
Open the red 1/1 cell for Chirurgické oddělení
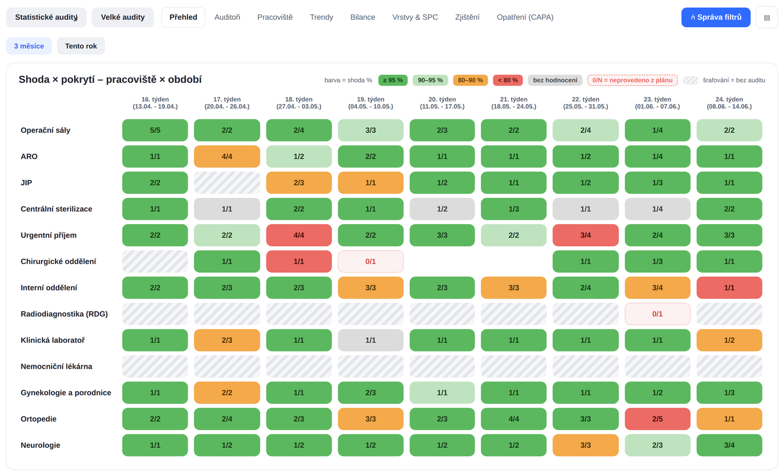point(299,261)
